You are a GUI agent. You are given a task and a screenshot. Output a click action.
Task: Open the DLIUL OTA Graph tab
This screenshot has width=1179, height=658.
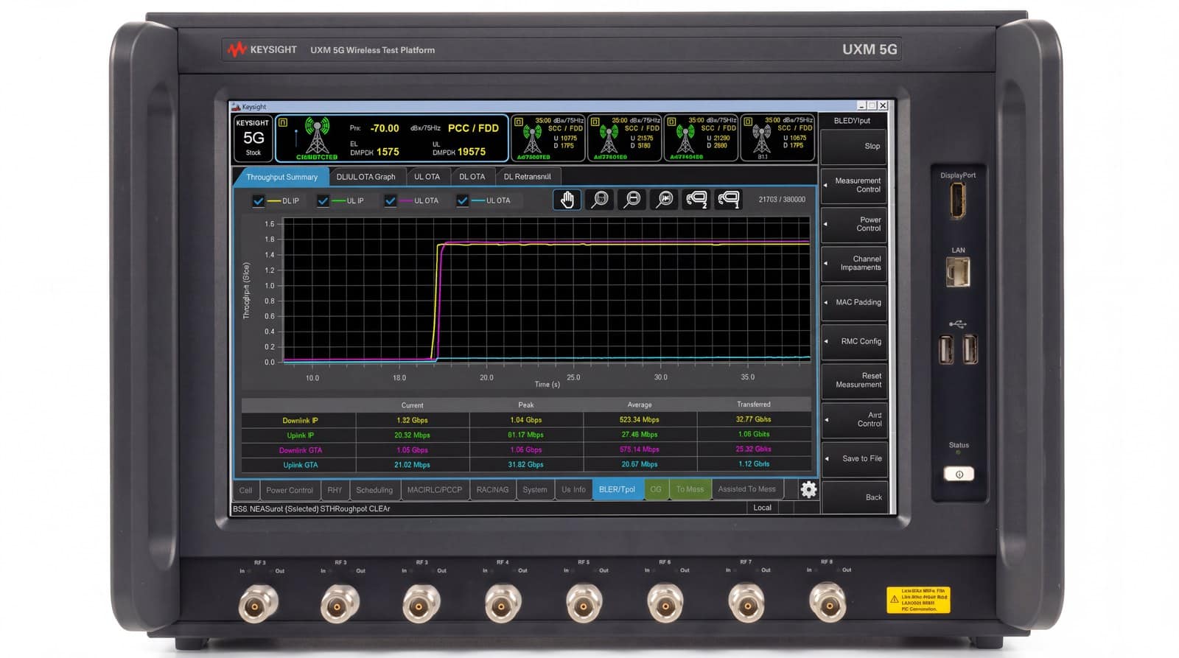[365, 177]
